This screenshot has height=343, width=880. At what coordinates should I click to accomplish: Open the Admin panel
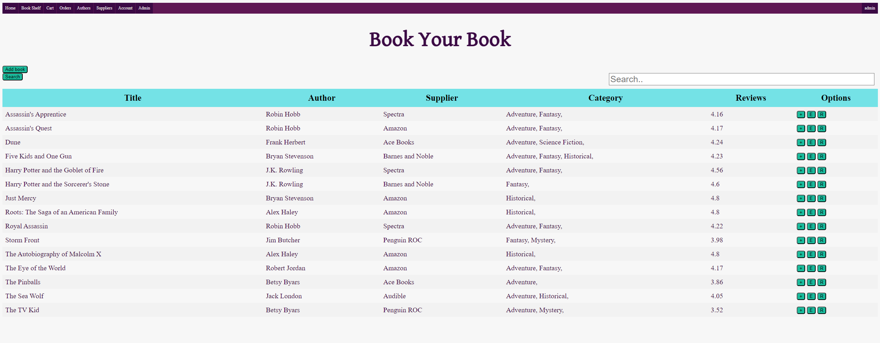point(144,8)
